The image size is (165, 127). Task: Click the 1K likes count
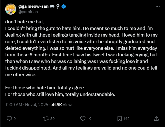[x=89, y=119]
